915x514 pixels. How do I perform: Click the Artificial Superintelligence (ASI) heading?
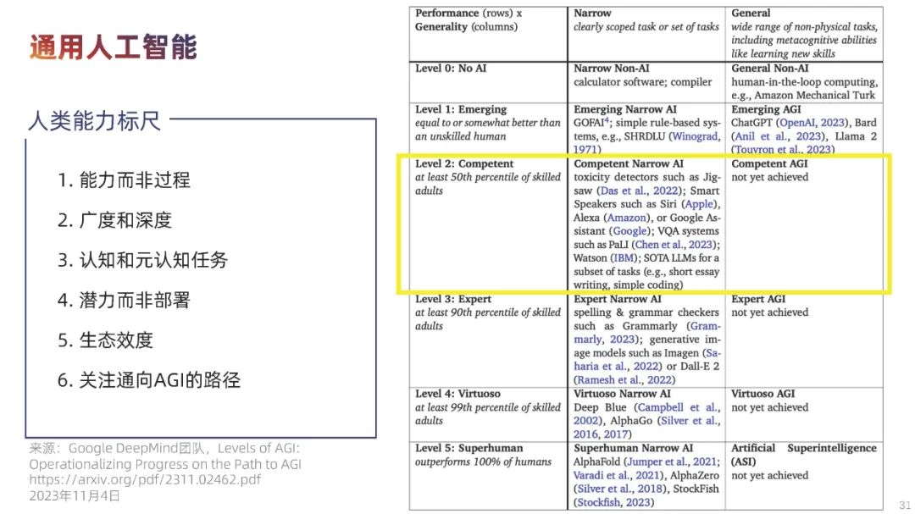803,455
